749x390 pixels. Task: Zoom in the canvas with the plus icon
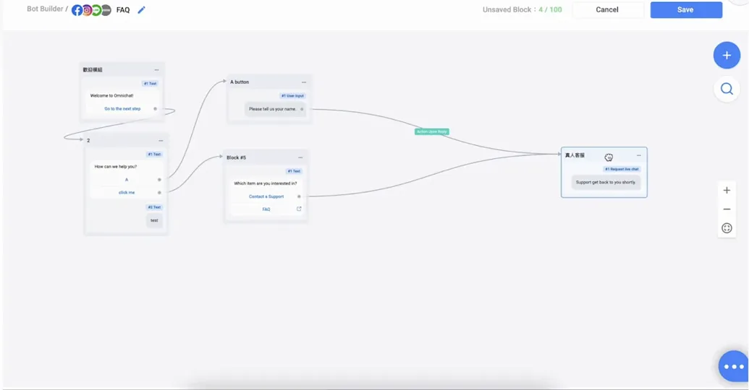point(727,190)
